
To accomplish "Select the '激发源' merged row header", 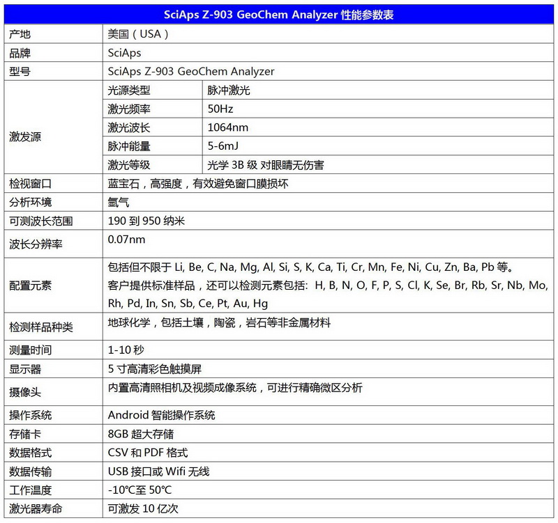I will coord(25,136).
